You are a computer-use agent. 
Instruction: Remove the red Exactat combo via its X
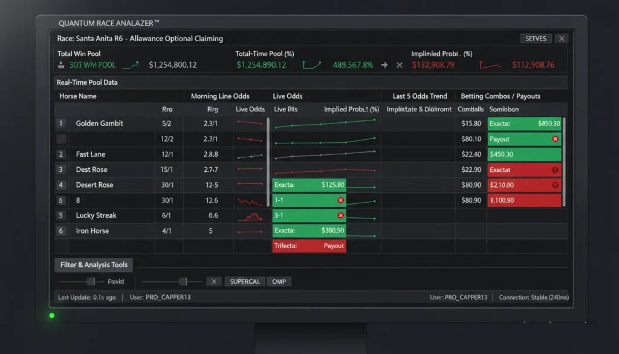pyautogui.click(x=555, y=170)
